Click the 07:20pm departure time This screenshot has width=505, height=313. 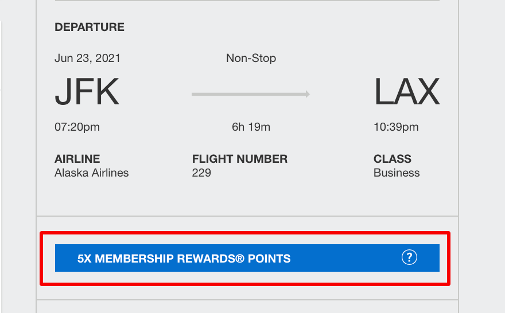[77, 127]
